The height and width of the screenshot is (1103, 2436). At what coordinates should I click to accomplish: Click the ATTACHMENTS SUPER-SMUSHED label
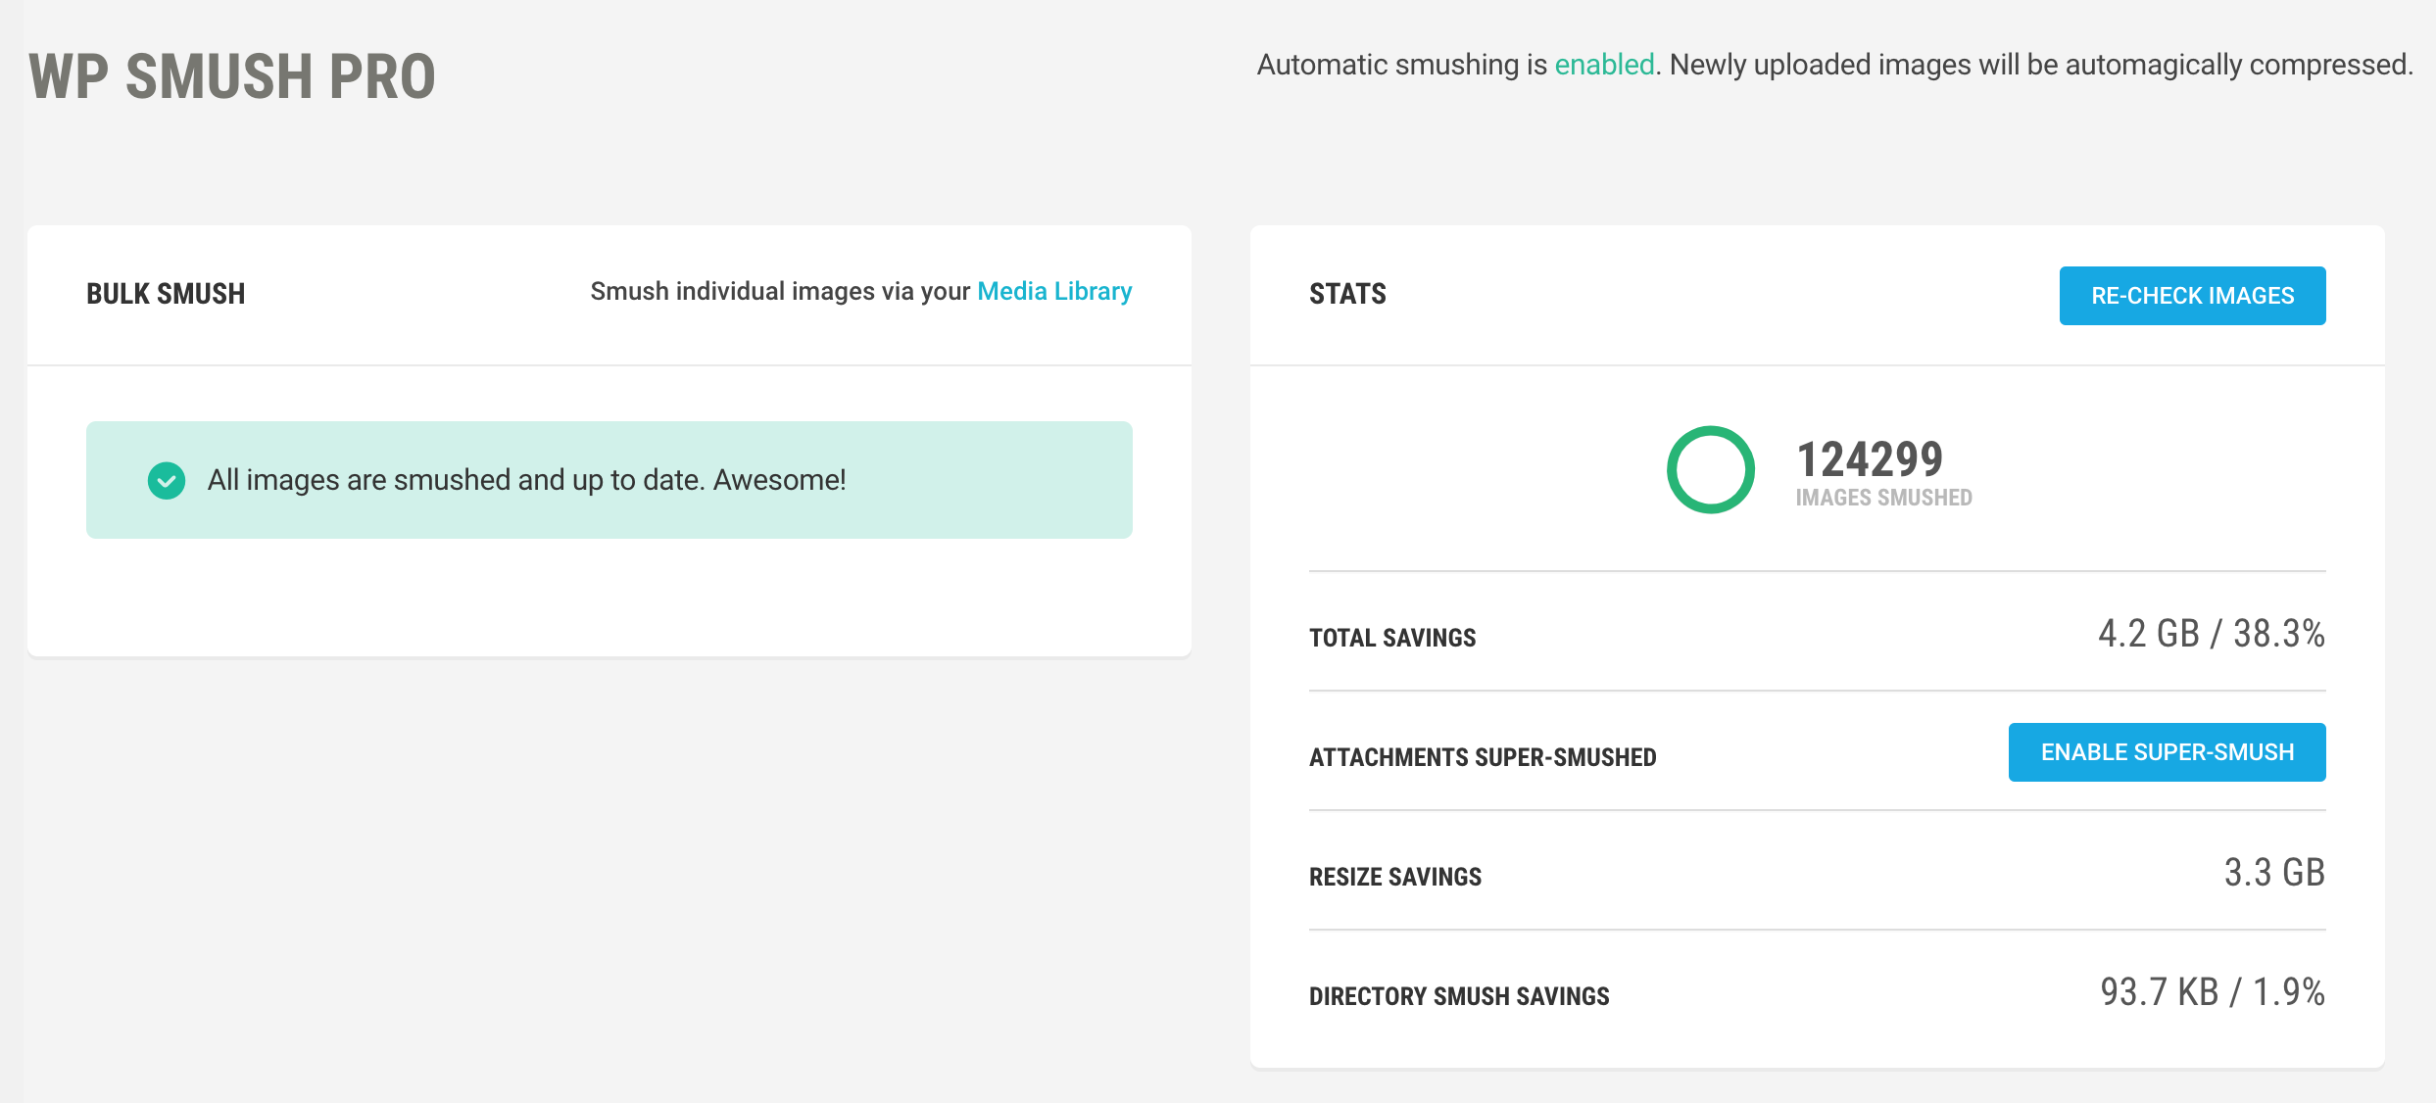pos(1483,757)
